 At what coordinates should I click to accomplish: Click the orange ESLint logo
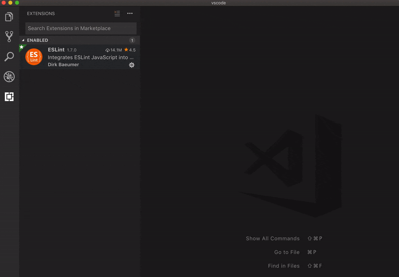tap(34, 57)
